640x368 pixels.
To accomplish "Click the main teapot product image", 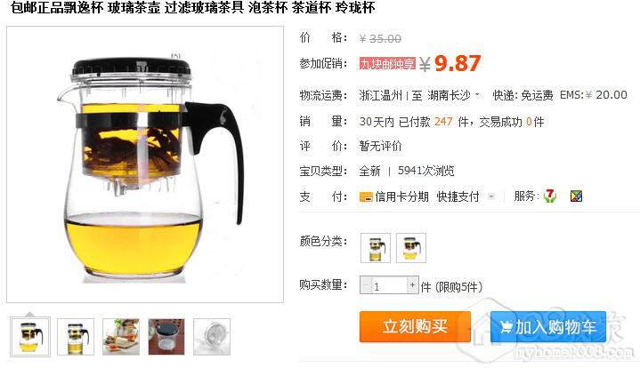I will point(145,164).
